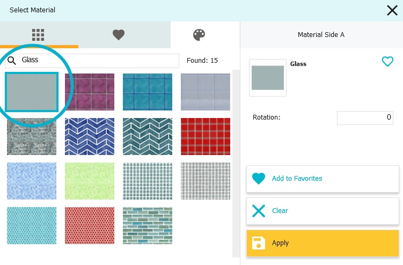Open the material grid library tab

click(38, 35)
